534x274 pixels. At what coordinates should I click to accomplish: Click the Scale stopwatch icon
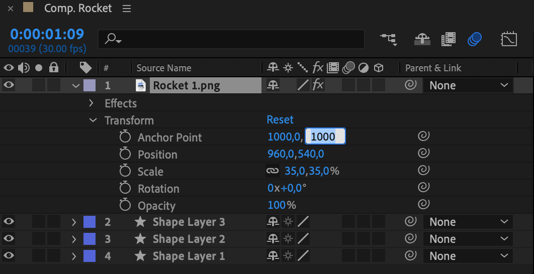pyautogui.click(x=125, y=171)
